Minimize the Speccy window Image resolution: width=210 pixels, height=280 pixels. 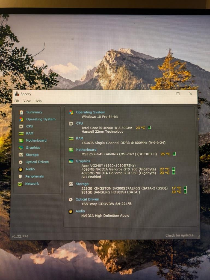[165, 94]
